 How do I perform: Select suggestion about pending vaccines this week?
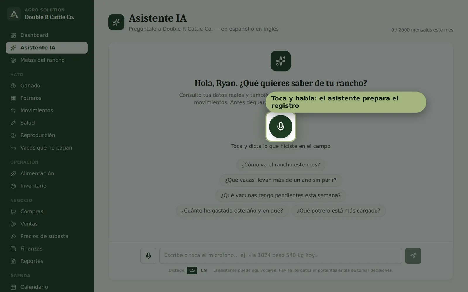281,195
